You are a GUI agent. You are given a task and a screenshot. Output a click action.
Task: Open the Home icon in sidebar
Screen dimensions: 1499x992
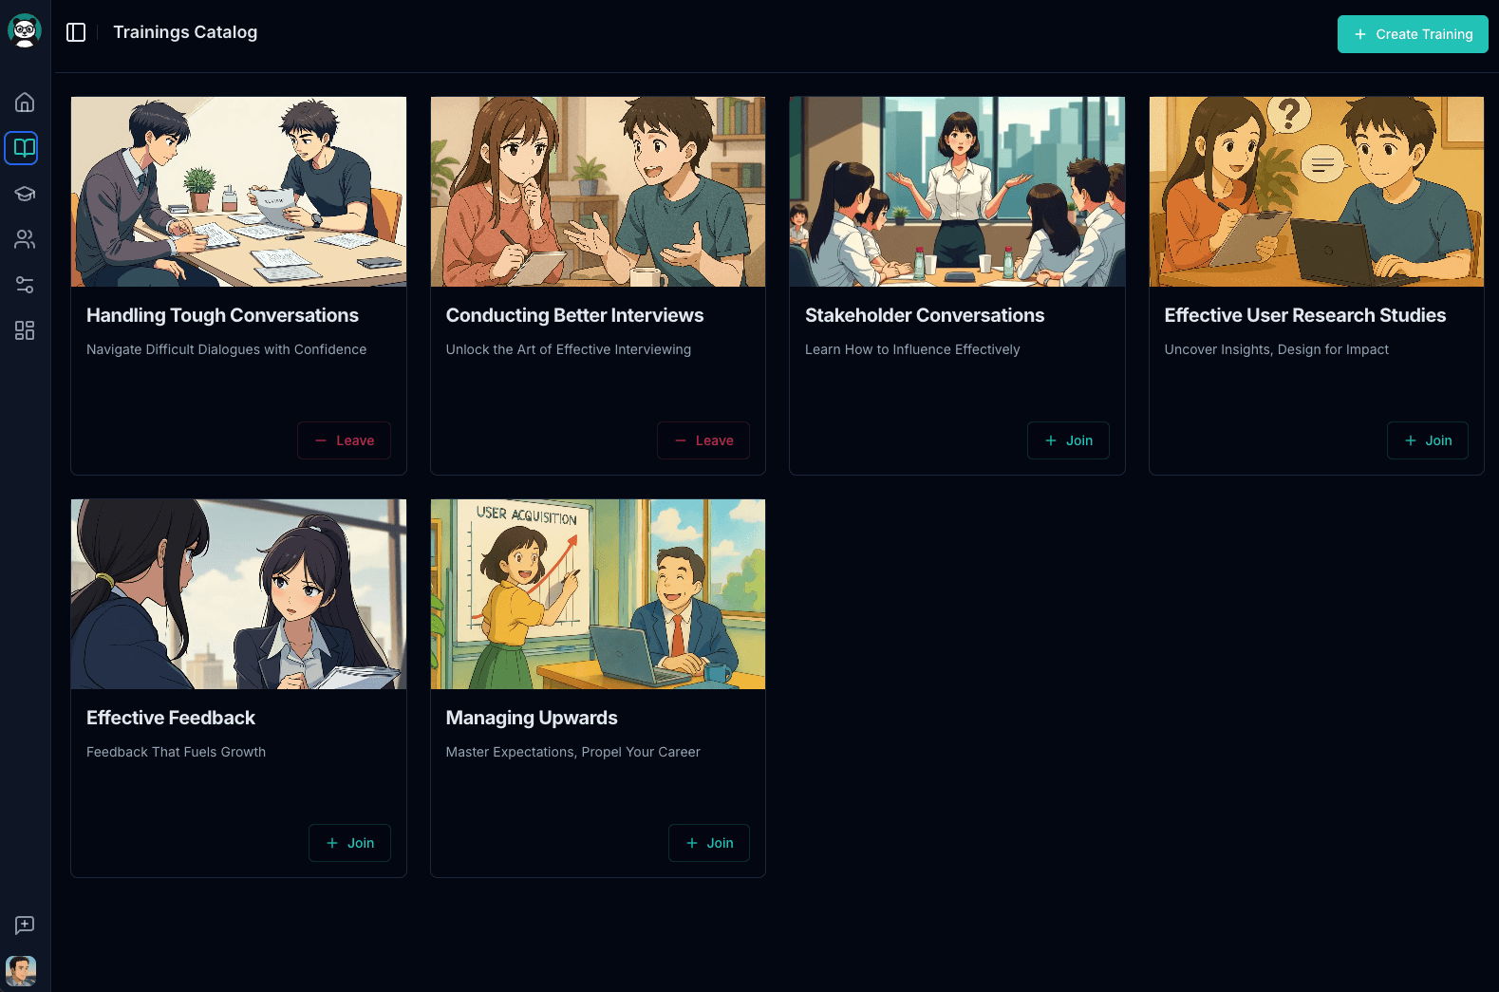(25, 103)
